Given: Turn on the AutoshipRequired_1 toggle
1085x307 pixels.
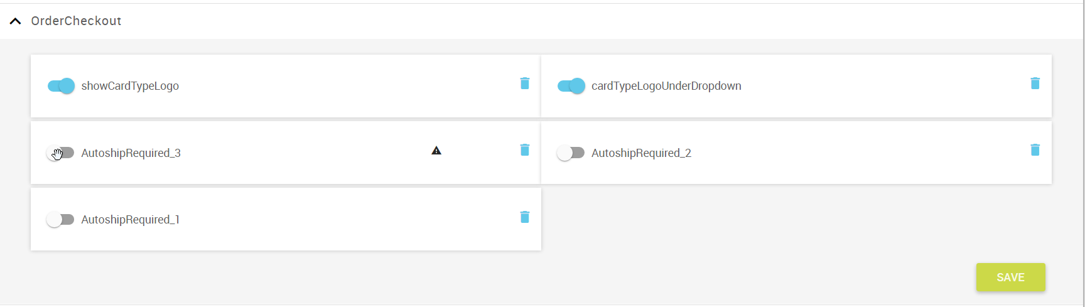Looking at the screenshot, I should pos(61,220).
